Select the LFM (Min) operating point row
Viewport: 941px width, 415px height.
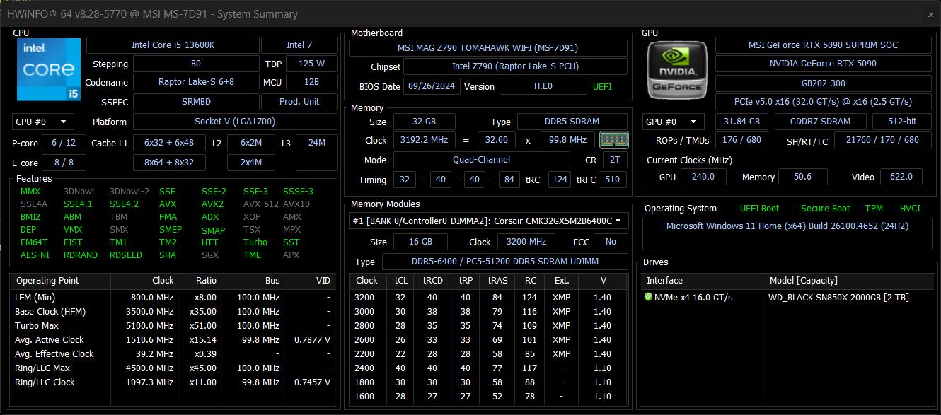(173, 298)
